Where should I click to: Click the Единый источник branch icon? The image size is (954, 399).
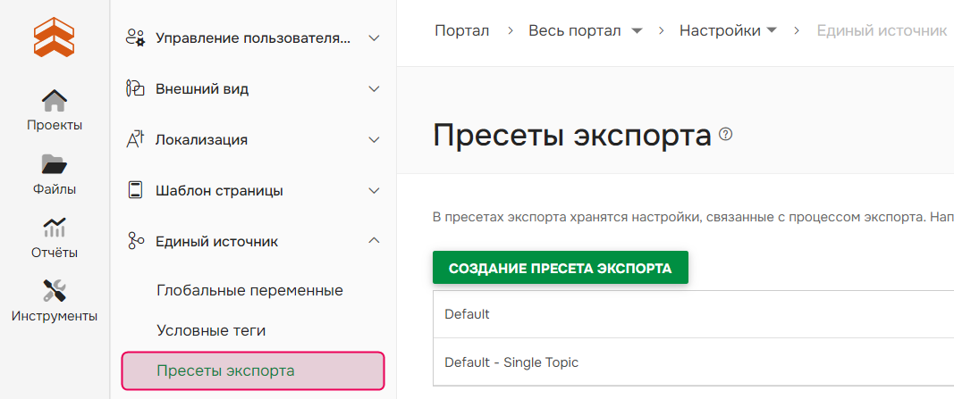coord(135,241)
